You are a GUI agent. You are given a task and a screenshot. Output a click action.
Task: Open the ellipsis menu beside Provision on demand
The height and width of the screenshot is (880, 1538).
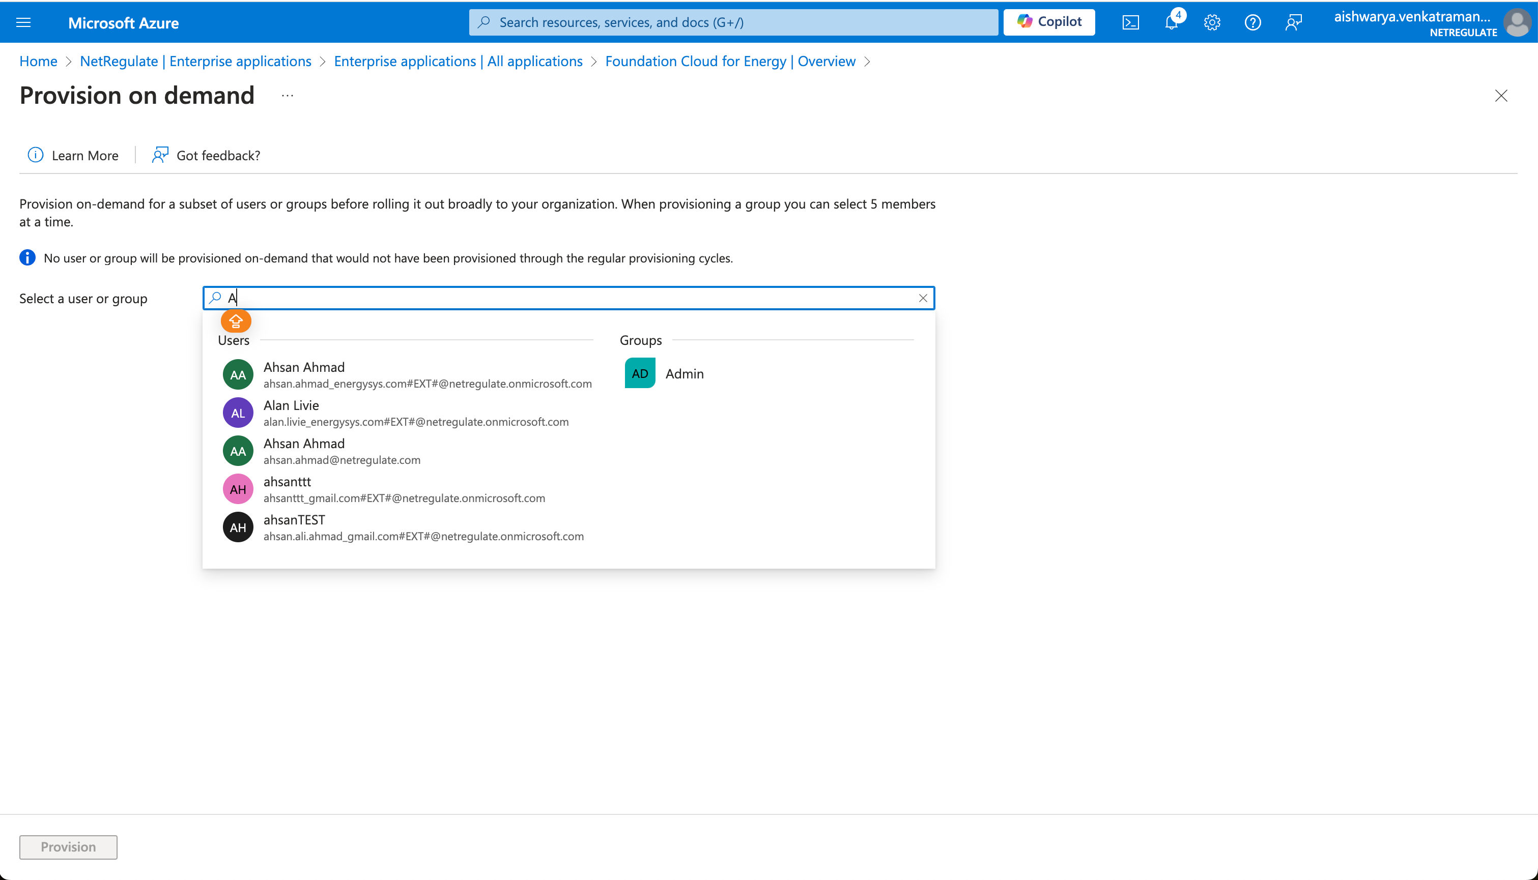(287, 96)
